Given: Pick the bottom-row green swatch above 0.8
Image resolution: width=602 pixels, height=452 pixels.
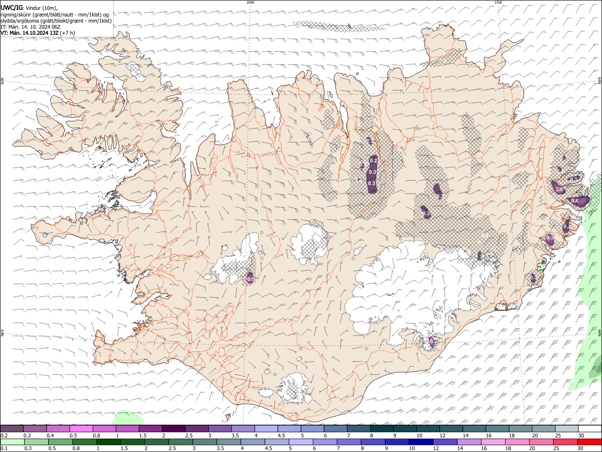Looking at the screenshot, I should coord(84,442).
